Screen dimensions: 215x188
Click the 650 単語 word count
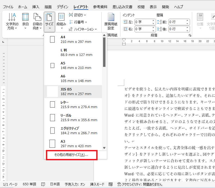click(x=29, y=184)
